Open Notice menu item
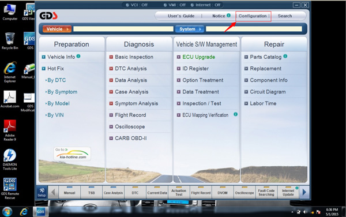 click(x=219, y=16)
